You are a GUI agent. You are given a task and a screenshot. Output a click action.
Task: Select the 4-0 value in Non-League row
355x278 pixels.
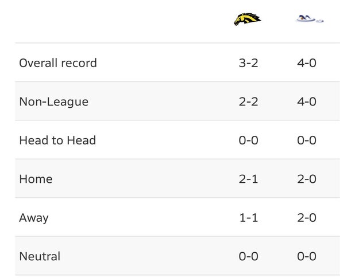(307, 102)
